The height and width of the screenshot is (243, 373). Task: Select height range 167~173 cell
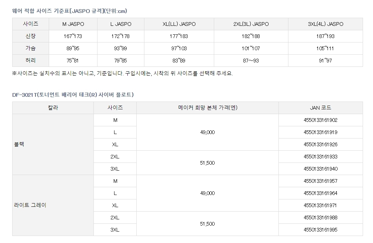pyautogui.click(x=73, y=36)
